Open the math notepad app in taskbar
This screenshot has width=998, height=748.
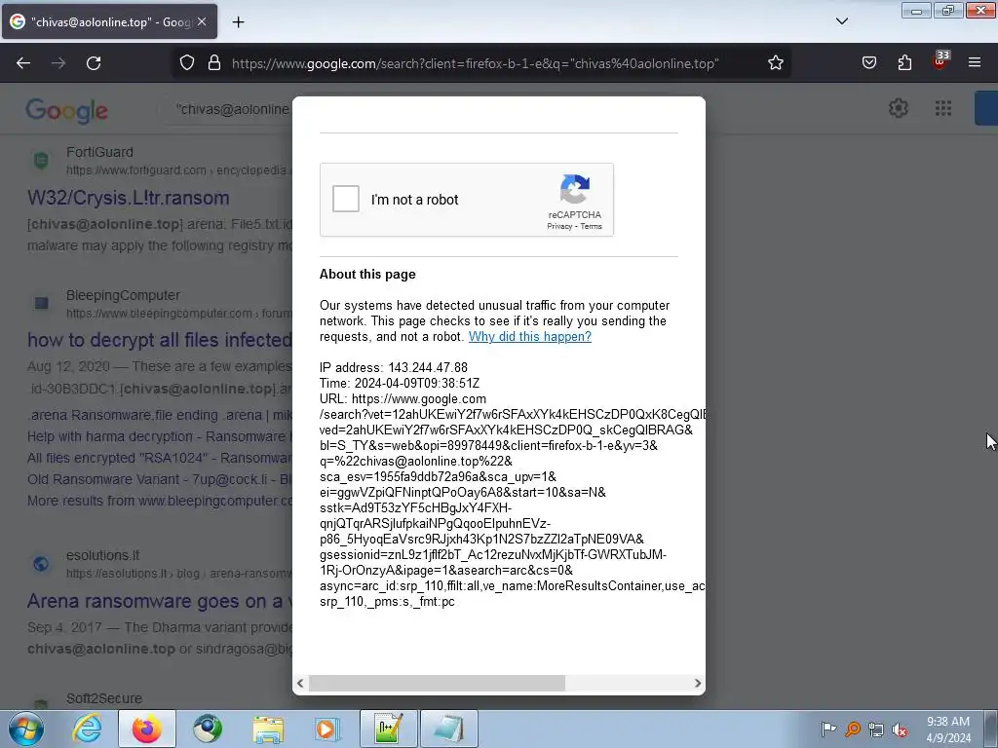(x=388, y=729)
